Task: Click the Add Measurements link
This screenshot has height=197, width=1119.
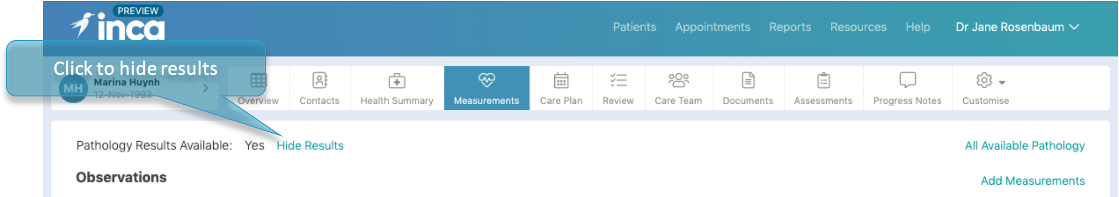Action: tap(1033, 181)
